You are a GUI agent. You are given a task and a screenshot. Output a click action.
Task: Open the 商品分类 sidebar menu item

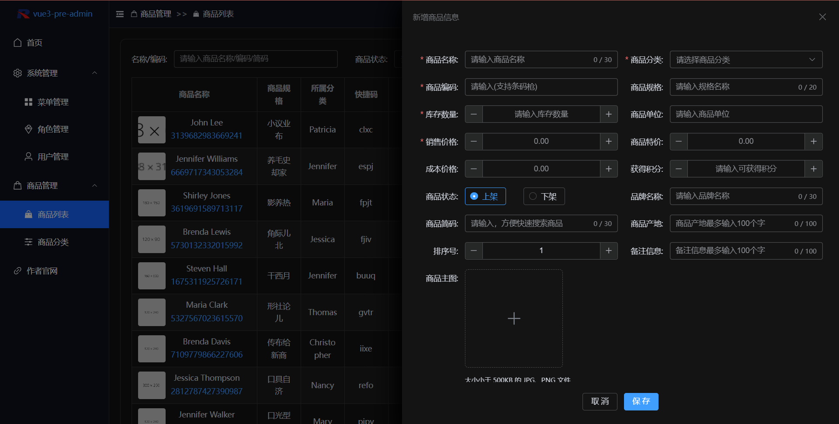54,242
